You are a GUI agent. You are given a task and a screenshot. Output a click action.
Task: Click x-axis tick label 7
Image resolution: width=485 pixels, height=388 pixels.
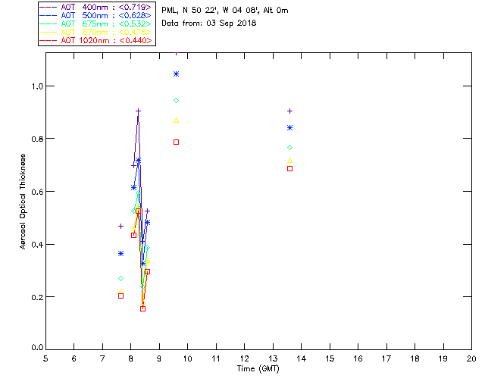(x=102, y=358)
